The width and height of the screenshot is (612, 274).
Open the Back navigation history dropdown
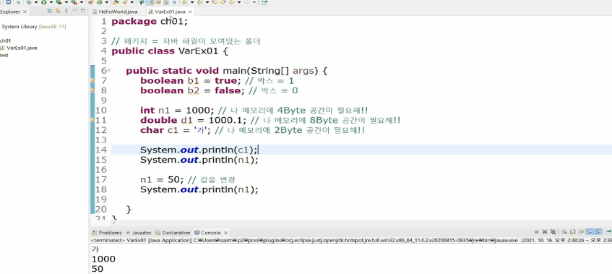(x=239, y=2)
